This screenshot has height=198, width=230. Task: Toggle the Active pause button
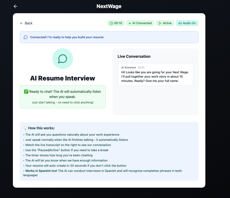coord(165,23)
